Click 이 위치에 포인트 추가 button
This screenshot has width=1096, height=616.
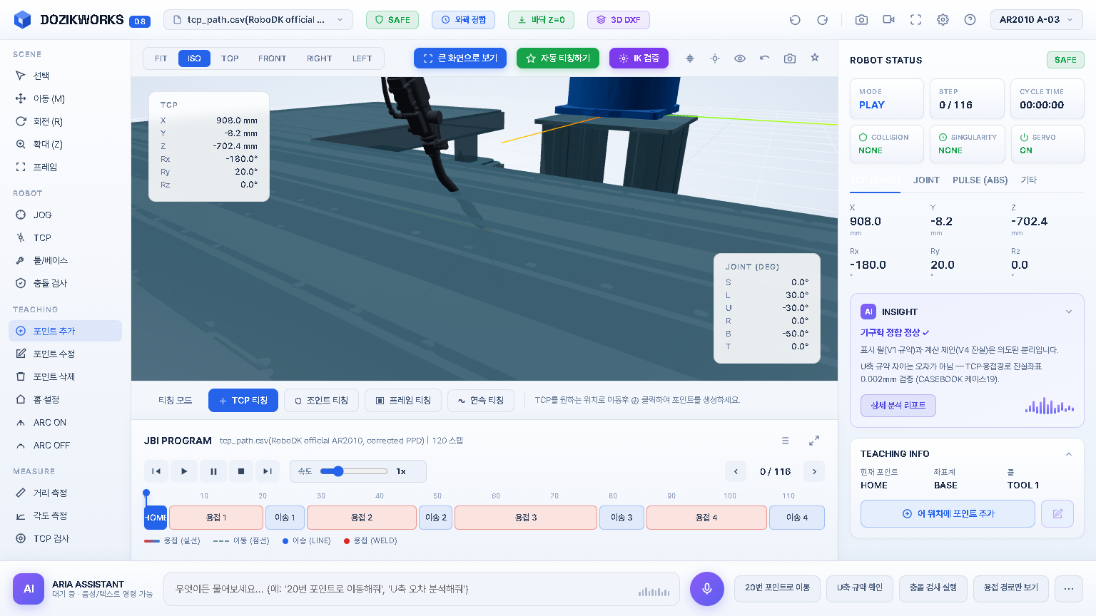coord(948,513)
